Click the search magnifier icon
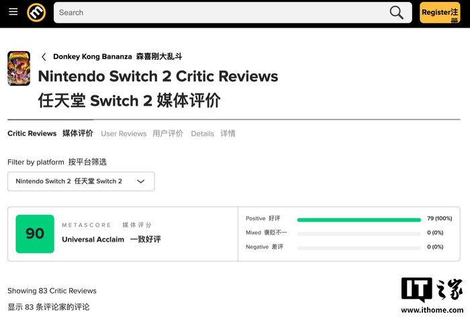This screenshot has height=319, width=470. pos(397,12)
